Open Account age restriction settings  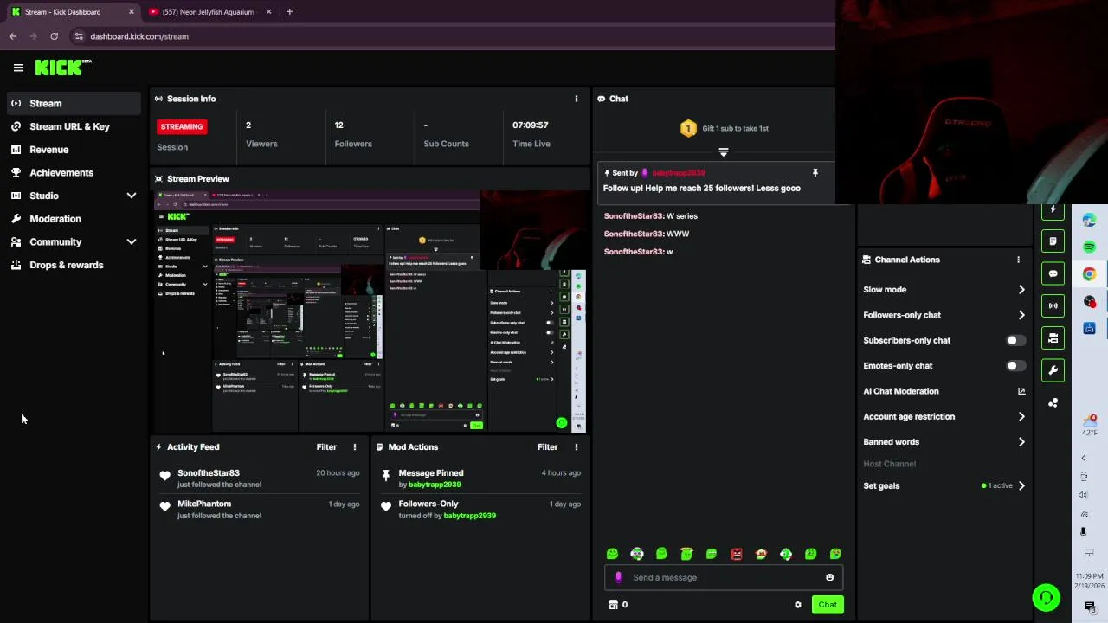coord(944,416)
